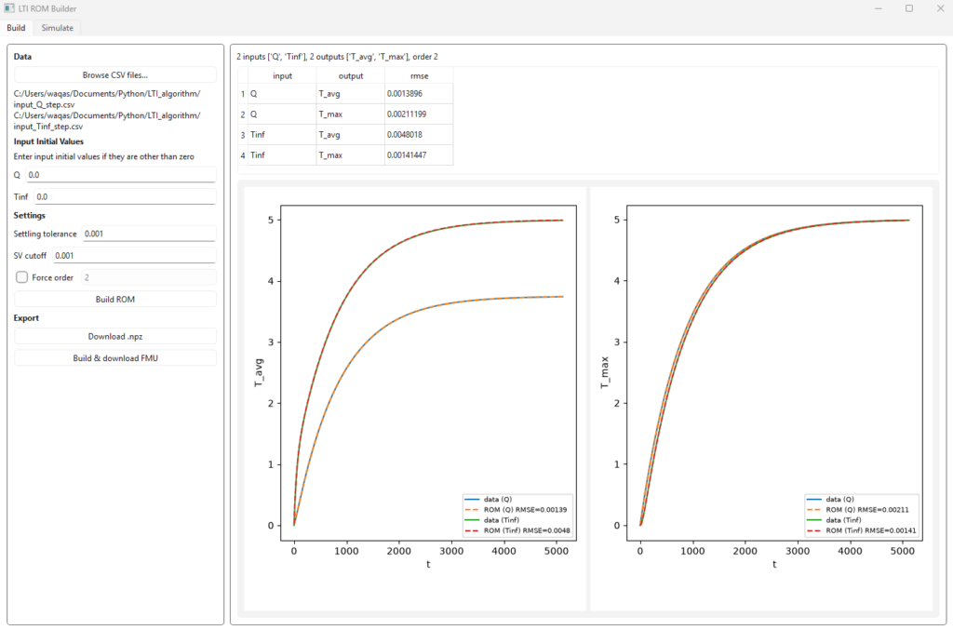The width and height of the screenshot is (953, 630).
Task: Focus the Q initial value field
Action: pyautogui.click(x=120, y=175)
